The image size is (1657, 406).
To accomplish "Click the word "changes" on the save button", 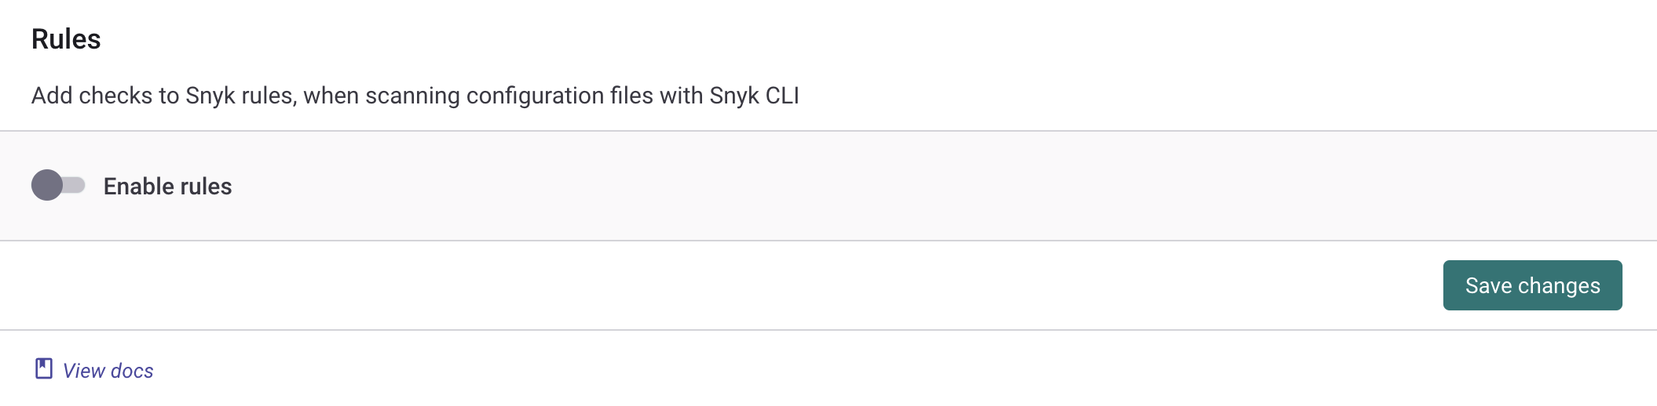I will coord(1559,285).
